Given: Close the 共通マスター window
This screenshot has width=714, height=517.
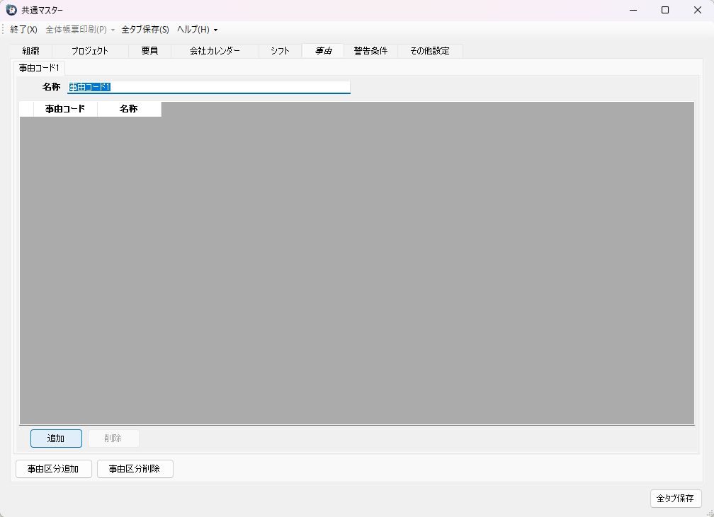Looking at the screenshot, I should click(x=698, y=10).
